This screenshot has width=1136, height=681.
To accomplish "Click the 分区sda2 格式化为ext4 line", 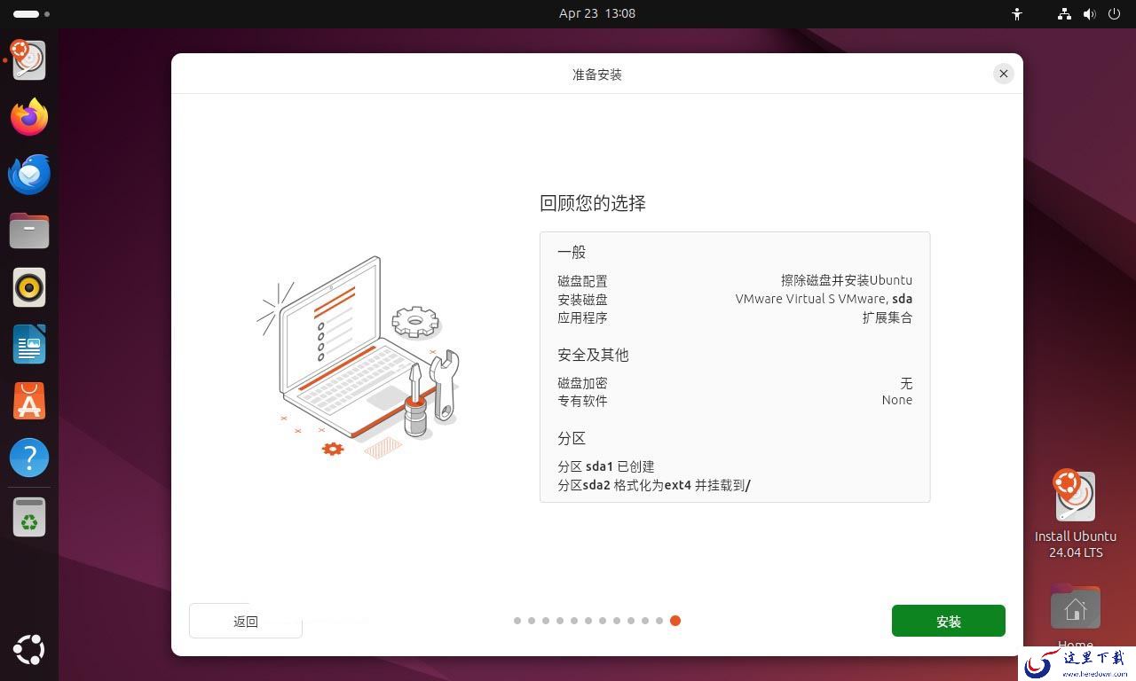I will pos(654,485).
